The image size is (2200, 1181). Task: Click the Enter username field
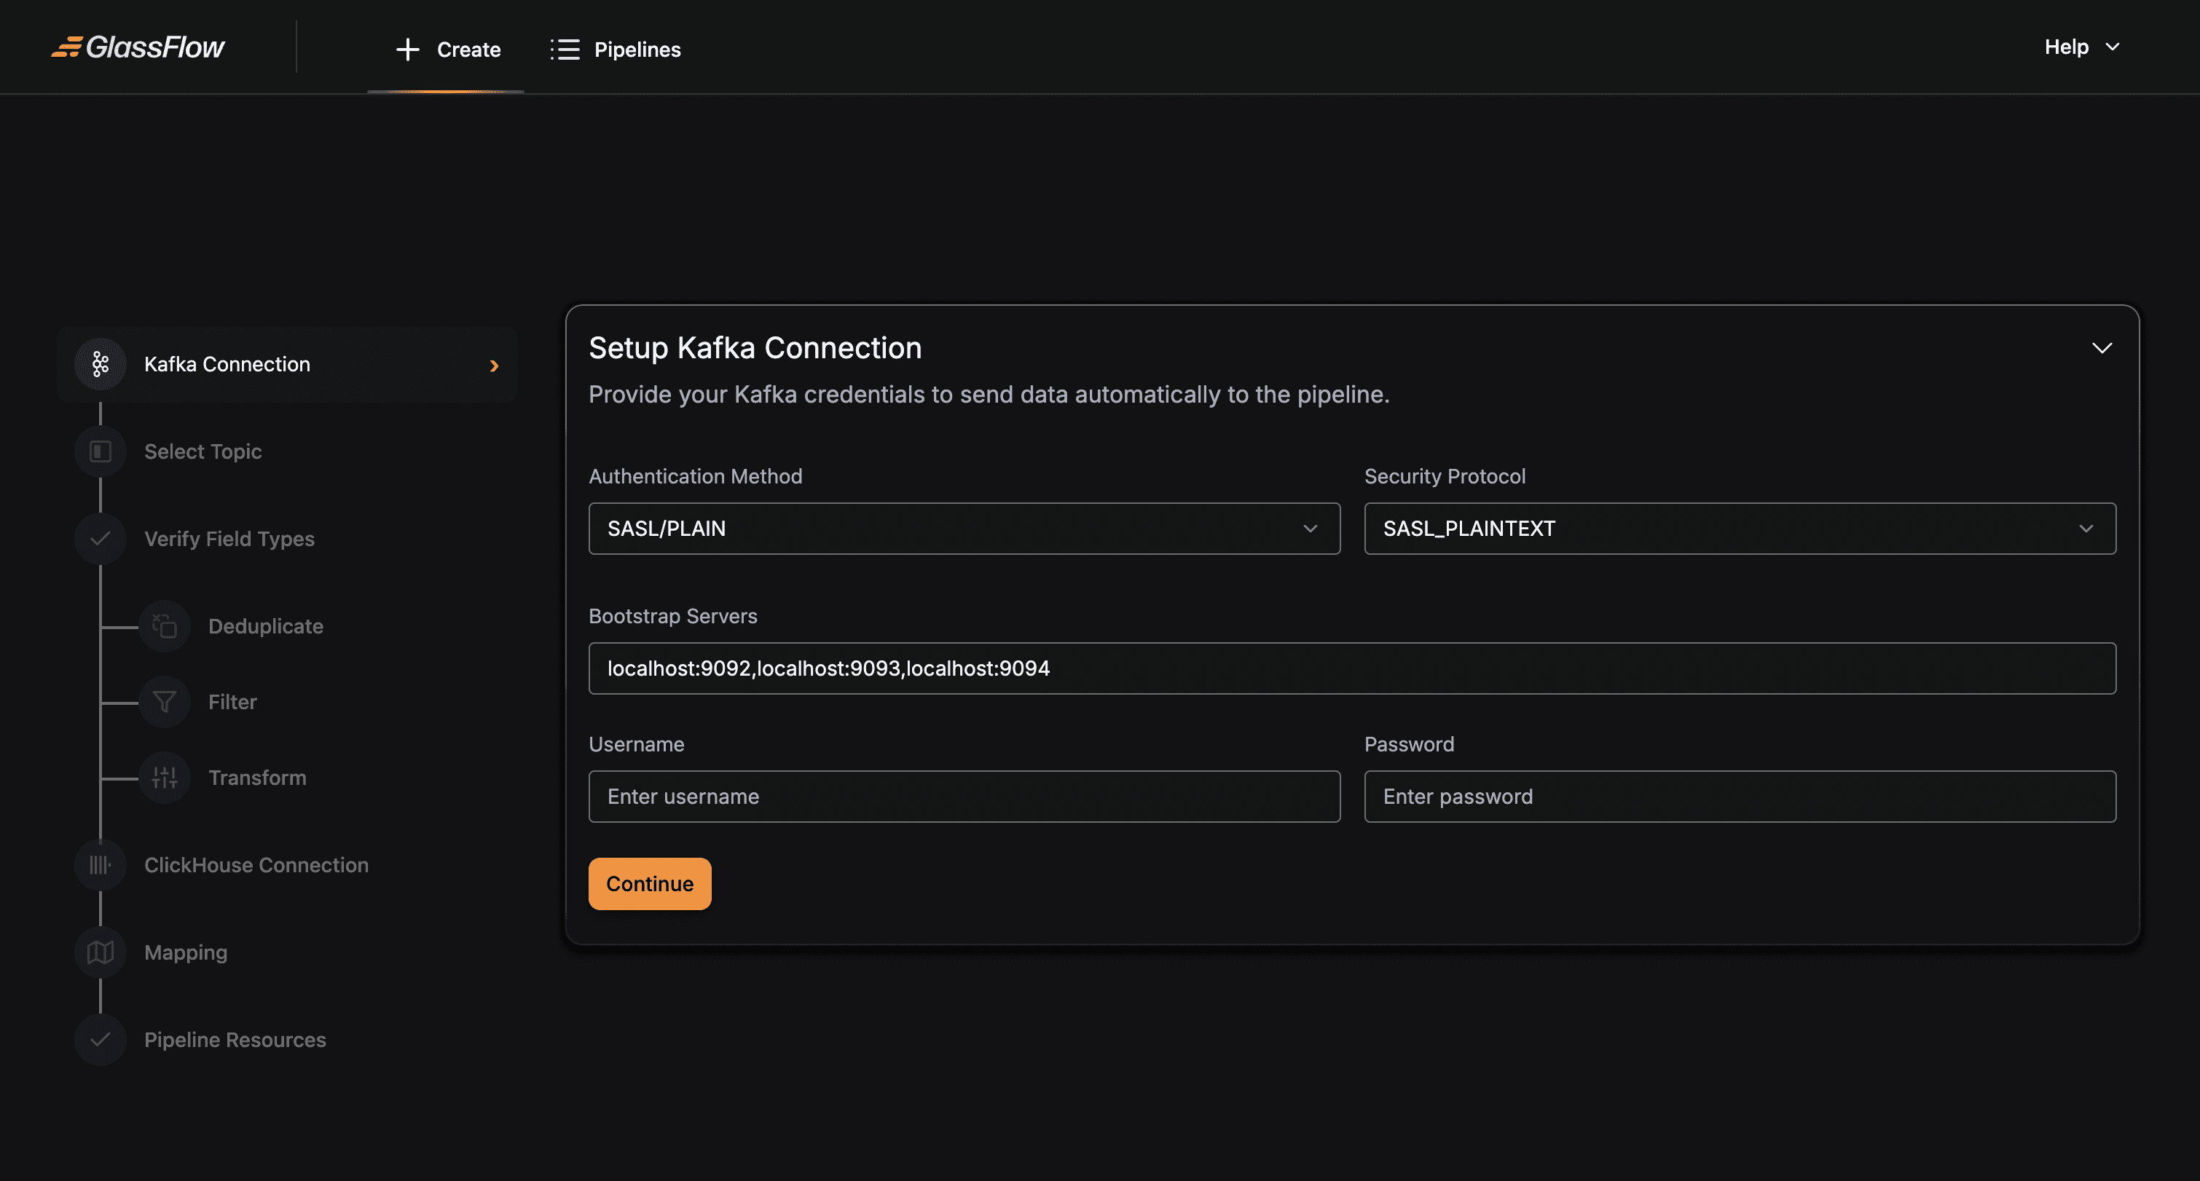click(963, 796)
